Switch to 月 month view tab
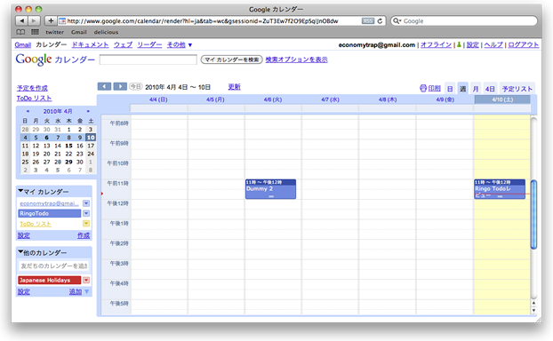The width and height of the screenshot is (553, 341). pos(476,89)
